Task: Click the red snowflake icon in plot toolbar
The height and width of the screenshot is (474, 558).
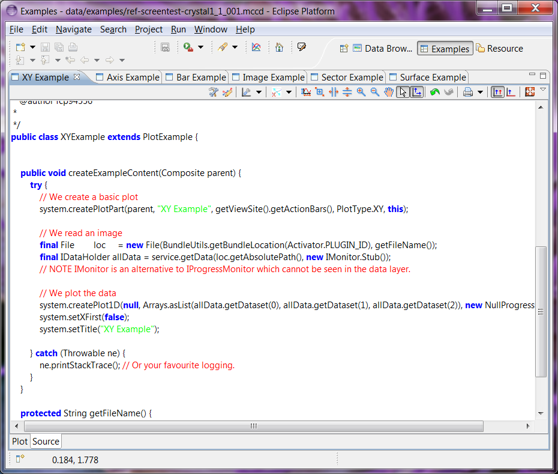Action: (530, 92)
